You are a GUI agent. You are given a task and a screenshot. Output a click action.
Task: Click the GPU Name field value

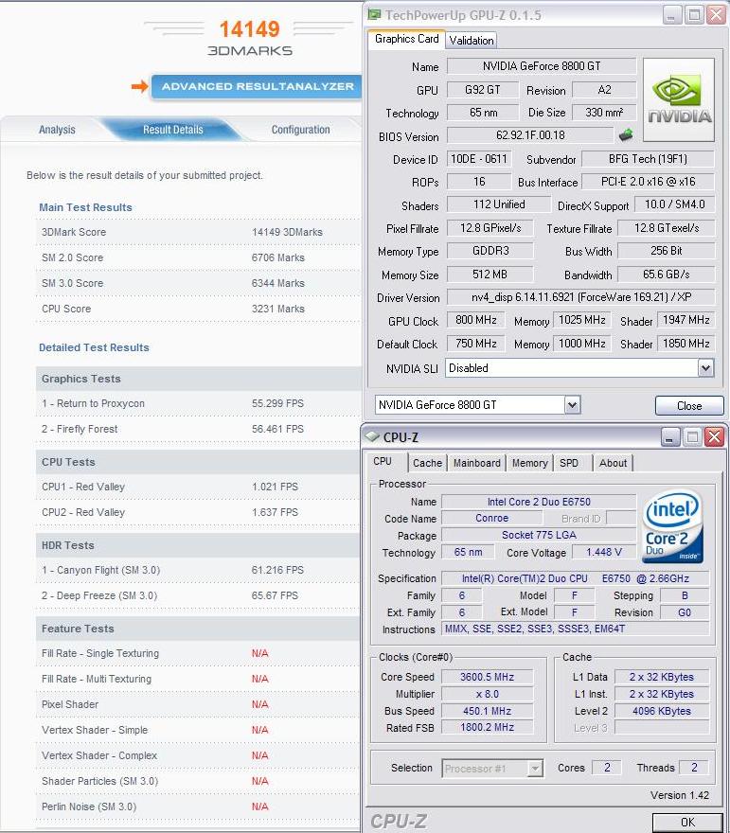[x=542, y=66]
